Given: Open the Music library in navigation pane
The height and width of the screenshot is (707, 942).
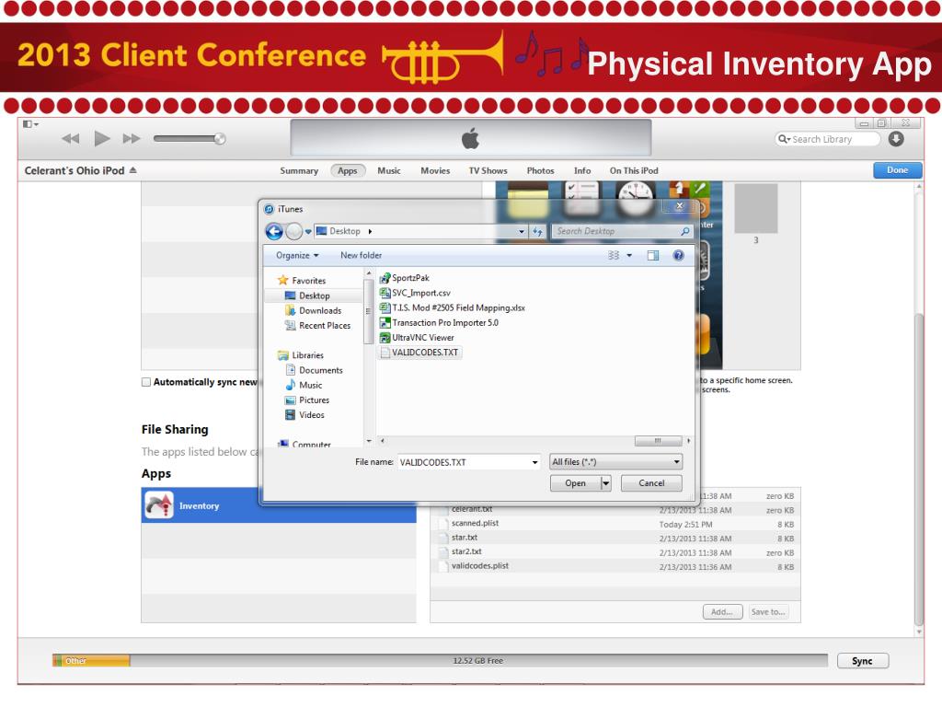Looking at the screenshot, I should click(x=304, y=386).
